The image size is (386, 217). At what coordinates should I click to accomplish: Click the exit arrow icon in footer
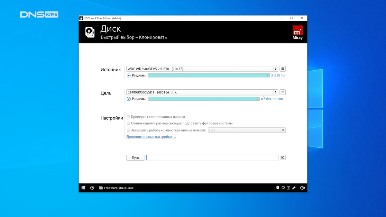pos(303,188)
